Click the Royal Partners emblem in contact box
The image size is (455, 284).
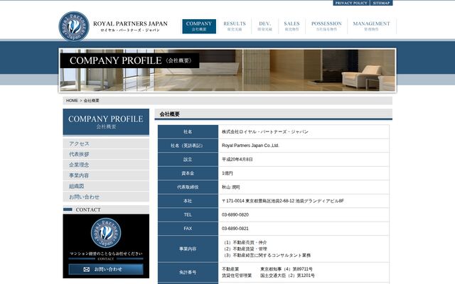(106, 233)
